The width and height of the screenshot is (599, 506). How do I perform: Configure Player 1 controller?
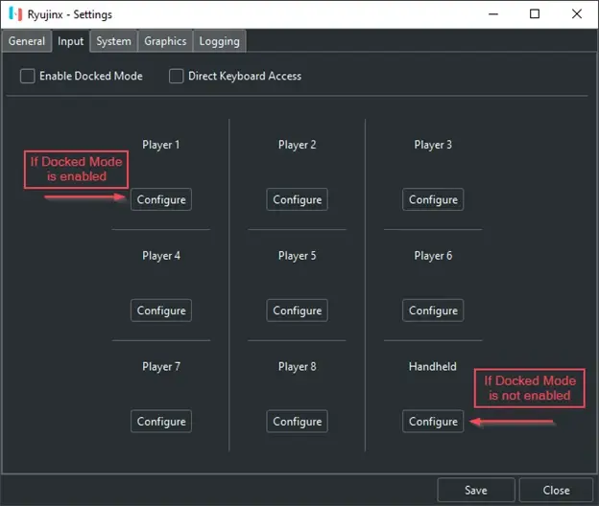(161, 199)
